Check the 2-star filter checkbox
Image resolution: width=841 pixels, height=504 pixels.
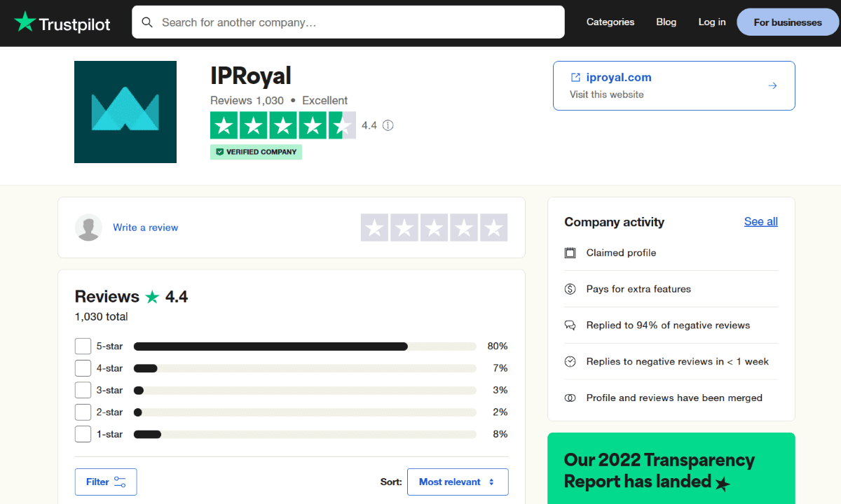pyautogui.click(x=83, y=412)
